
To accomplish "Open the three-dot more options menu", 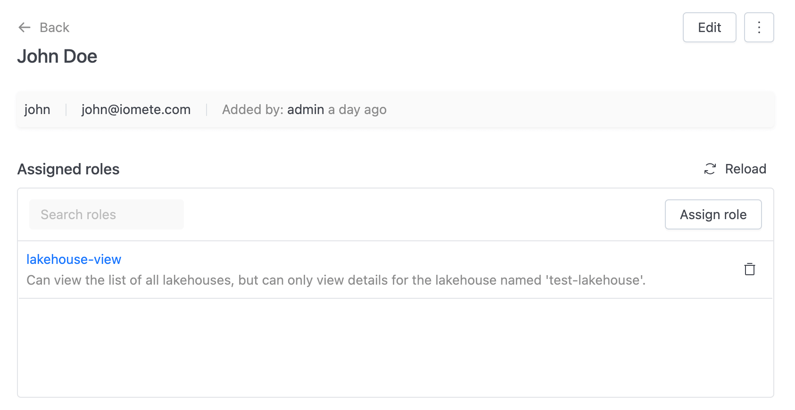I will [759, 27].
